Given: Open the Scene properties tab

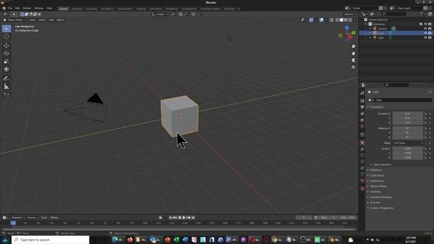Looking at the screenshot, I should coord(362,120).
